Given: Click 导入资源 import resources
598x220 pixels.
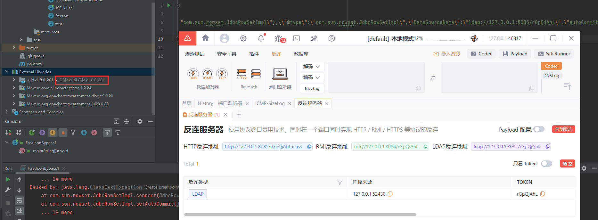Looking at the screenshot, I should click(447, 54).
